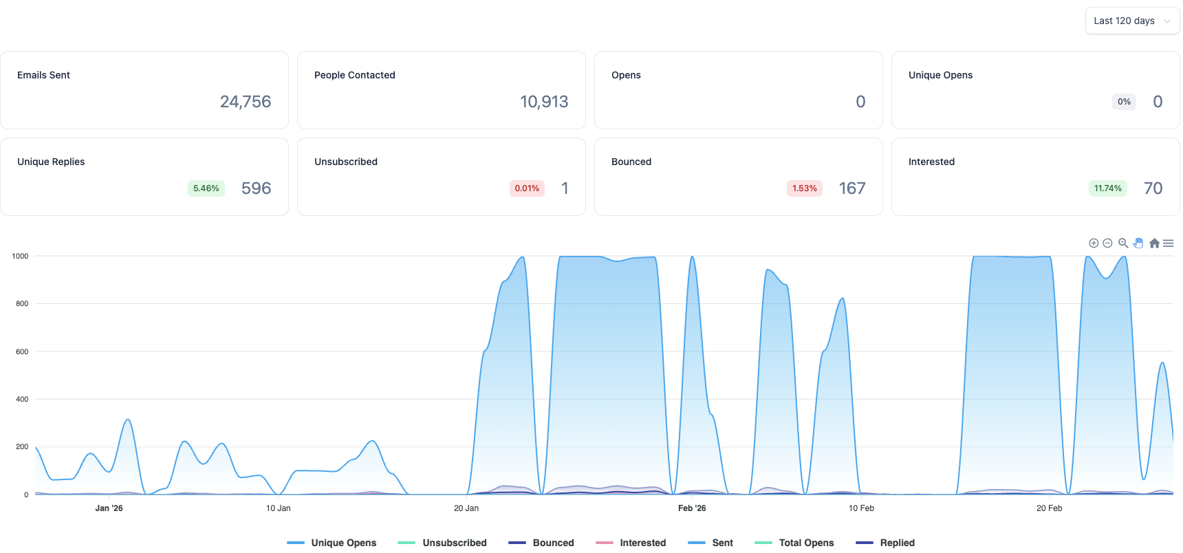Click the 600 y-axis label
Viewport: 1183px width, 553px height.
22,351
